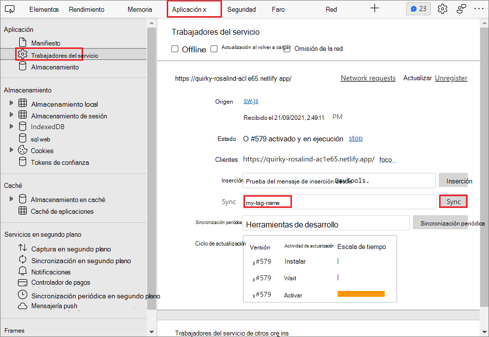Open the Red panel tab
The image size is (489, 337).
pyautogui.click(x=331, y=9)
